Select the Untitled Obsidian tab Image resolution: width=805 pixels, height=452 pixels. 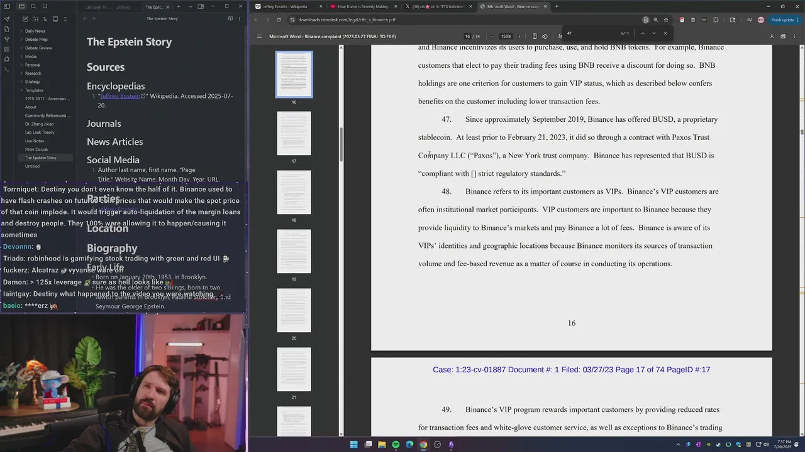(x=123, y=7)
